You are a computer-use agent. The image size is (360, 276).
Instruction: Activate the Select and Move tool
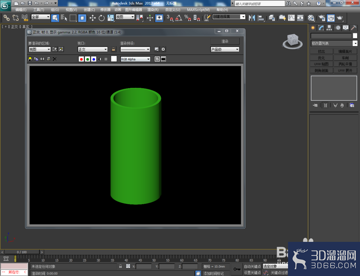coord(93,18)
